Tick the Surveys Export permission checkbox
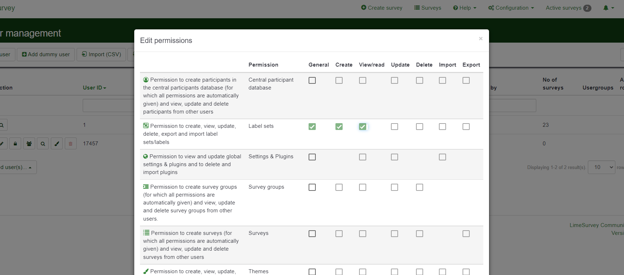Screen dimensions: 624x275 pyautogui.click(x=466, y=234)
